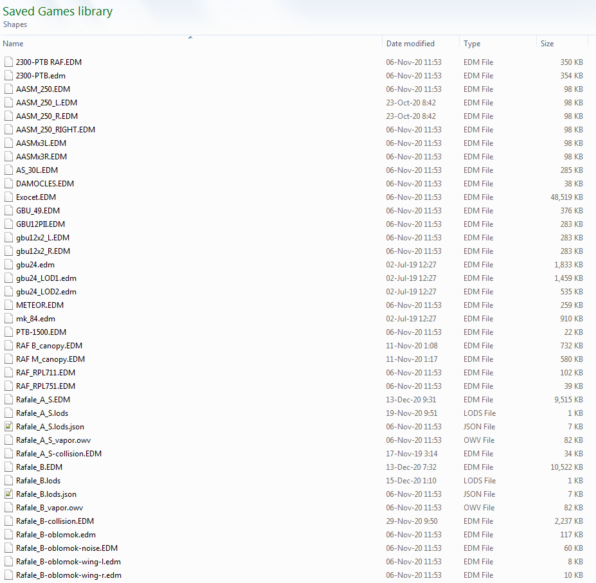This screenshot has width=596, height=583.
Task: Select the GBU12PII.EDM file
Action: coord(41,224)
